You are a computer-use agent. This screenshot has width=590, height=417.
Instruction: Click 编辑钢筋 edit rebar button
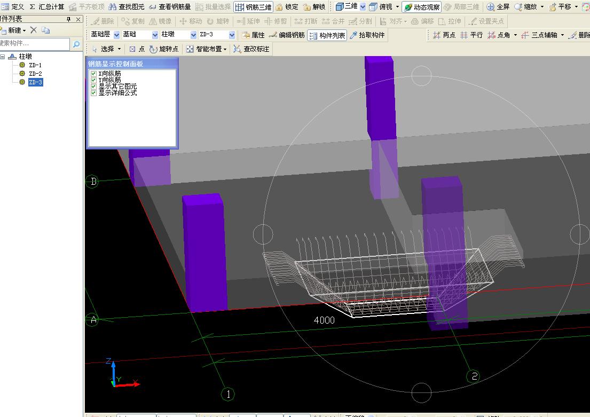coord(287,35)
